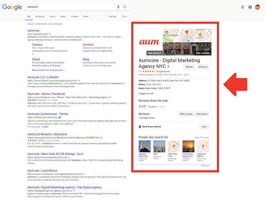Expand arrow next to Glassdoor URL

pyautogui.click(x=101, y=138)
